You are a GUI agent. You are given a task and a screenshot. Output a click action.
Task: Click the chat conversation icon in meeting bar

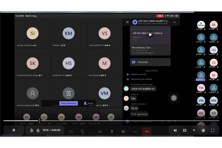tap(83, 132)
